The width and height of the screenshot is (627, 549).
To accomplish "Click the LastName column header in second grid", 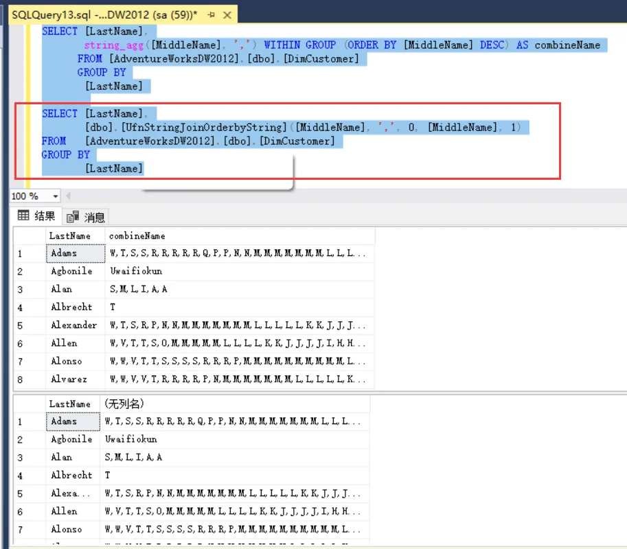I will point(73,404).
